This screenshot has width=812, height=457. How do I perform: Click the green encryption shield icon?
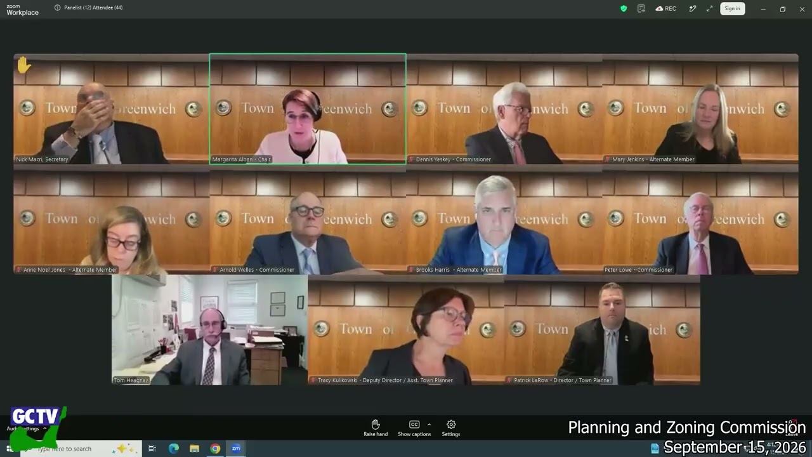pyautogui.click(x=624, y=8)
